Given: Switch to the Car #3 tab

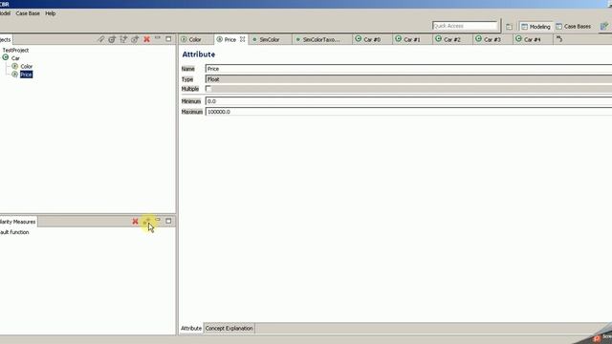Looking at the screenshot, I should (x=492, y=39).
